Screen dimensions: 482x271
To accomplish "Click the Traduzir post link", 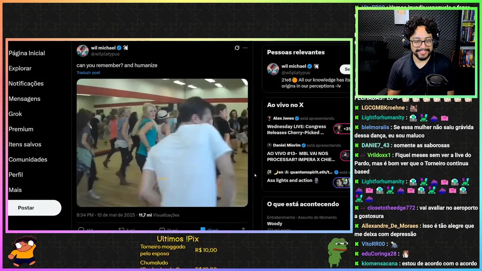I will point(88,73).
